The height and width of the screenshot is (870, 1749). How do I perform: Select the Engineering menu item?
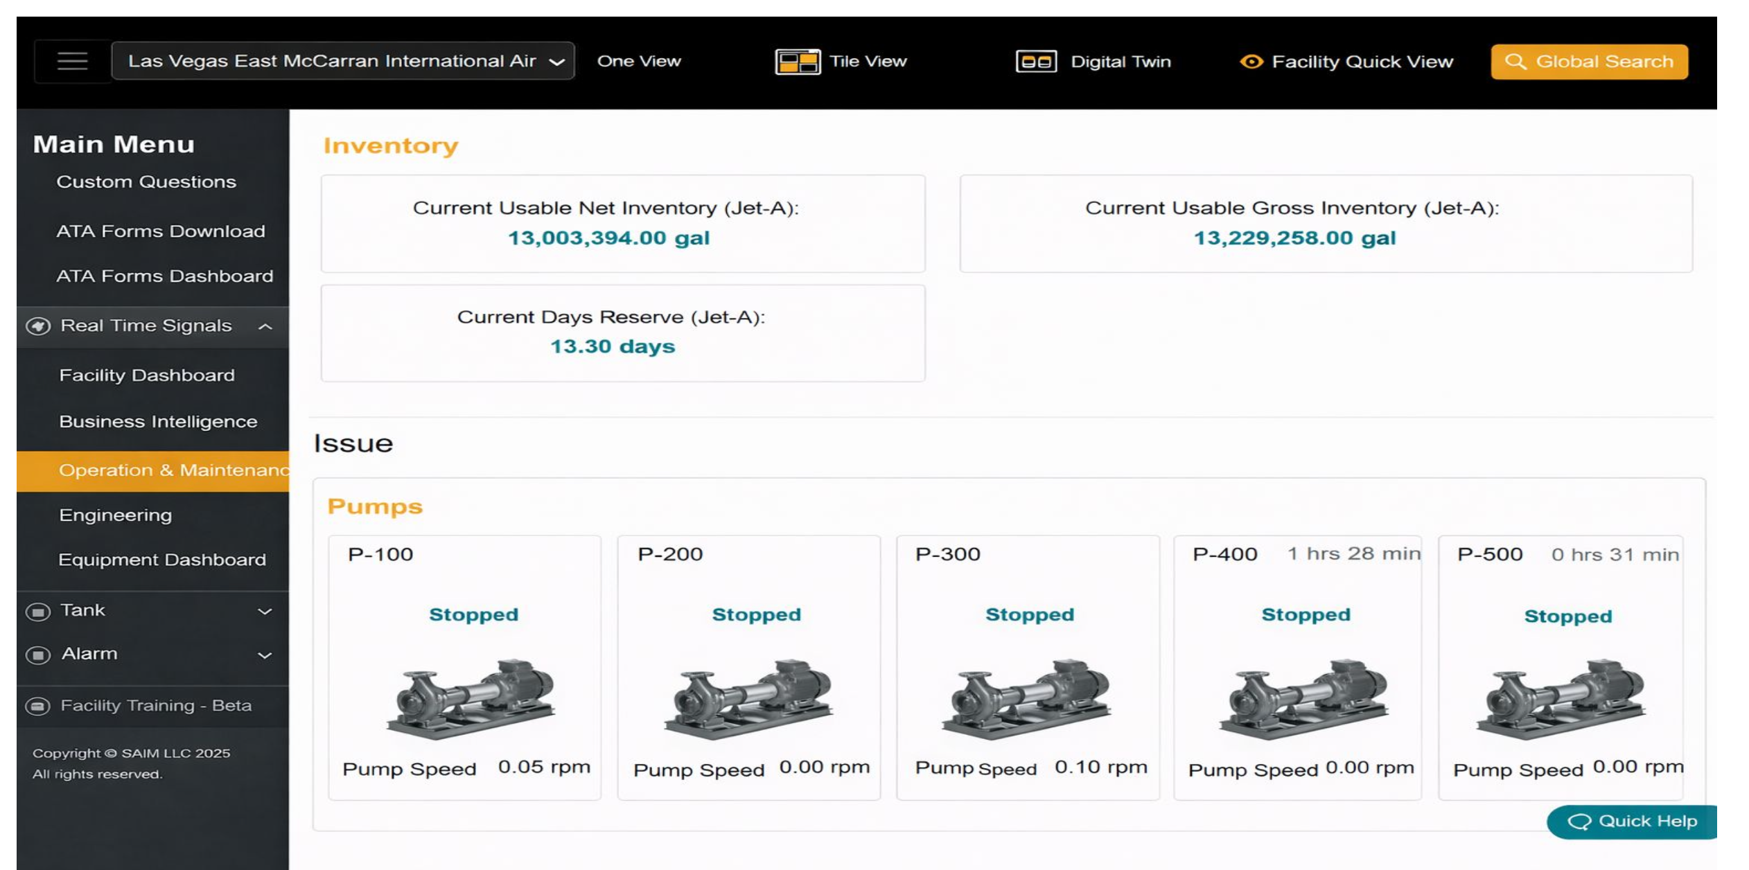(115, 515)
